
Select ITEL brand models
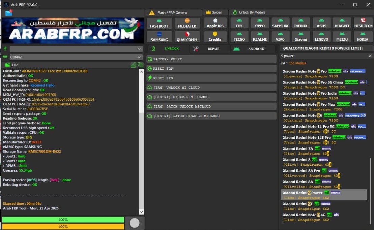pos(239,23)
